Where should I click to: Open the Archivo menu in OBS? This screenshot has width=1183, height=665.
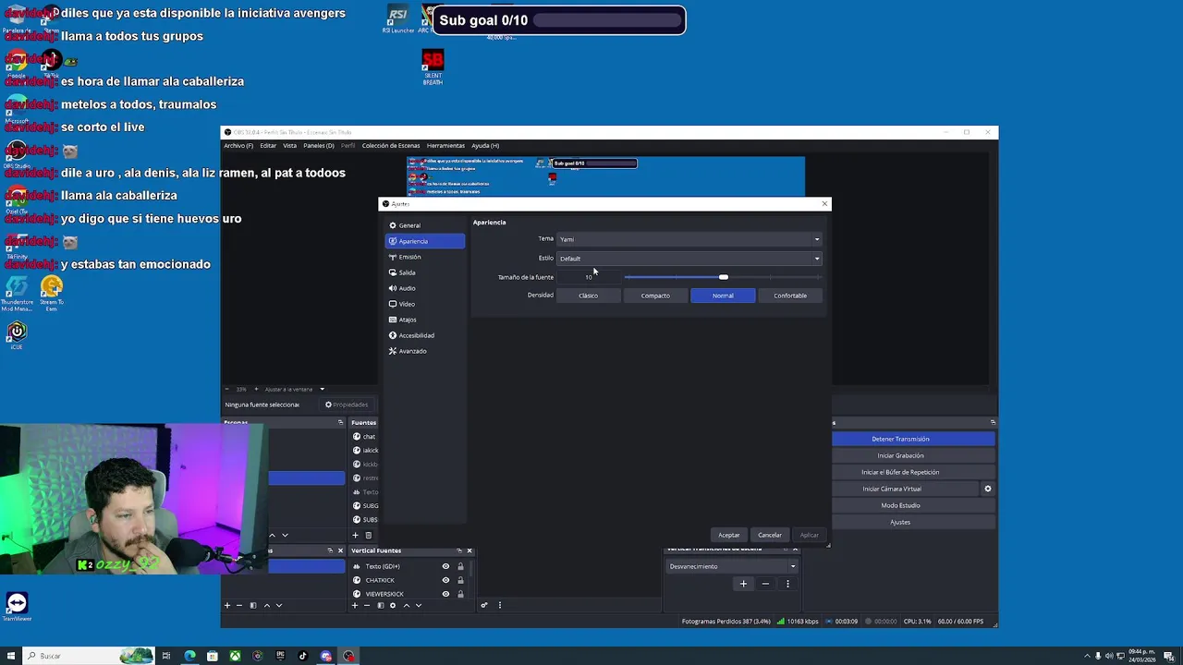click(x=238, y=145)
